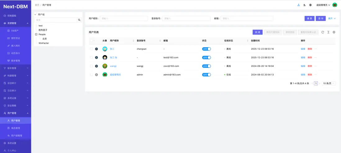Tick the checkbox for the admin row
Viewport: 341px width, 153px height.
click(x=91, y=75)
